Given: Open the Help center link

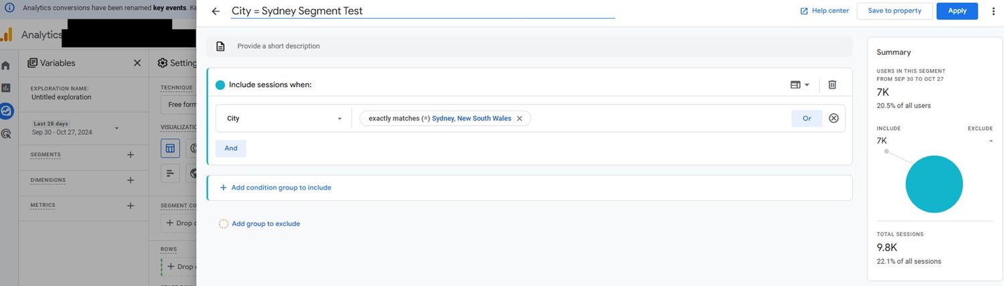Looking at the screenshot, I should point(825,11).
